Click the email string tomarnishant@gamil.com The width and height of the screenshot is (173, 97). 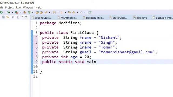click(127, 52)
